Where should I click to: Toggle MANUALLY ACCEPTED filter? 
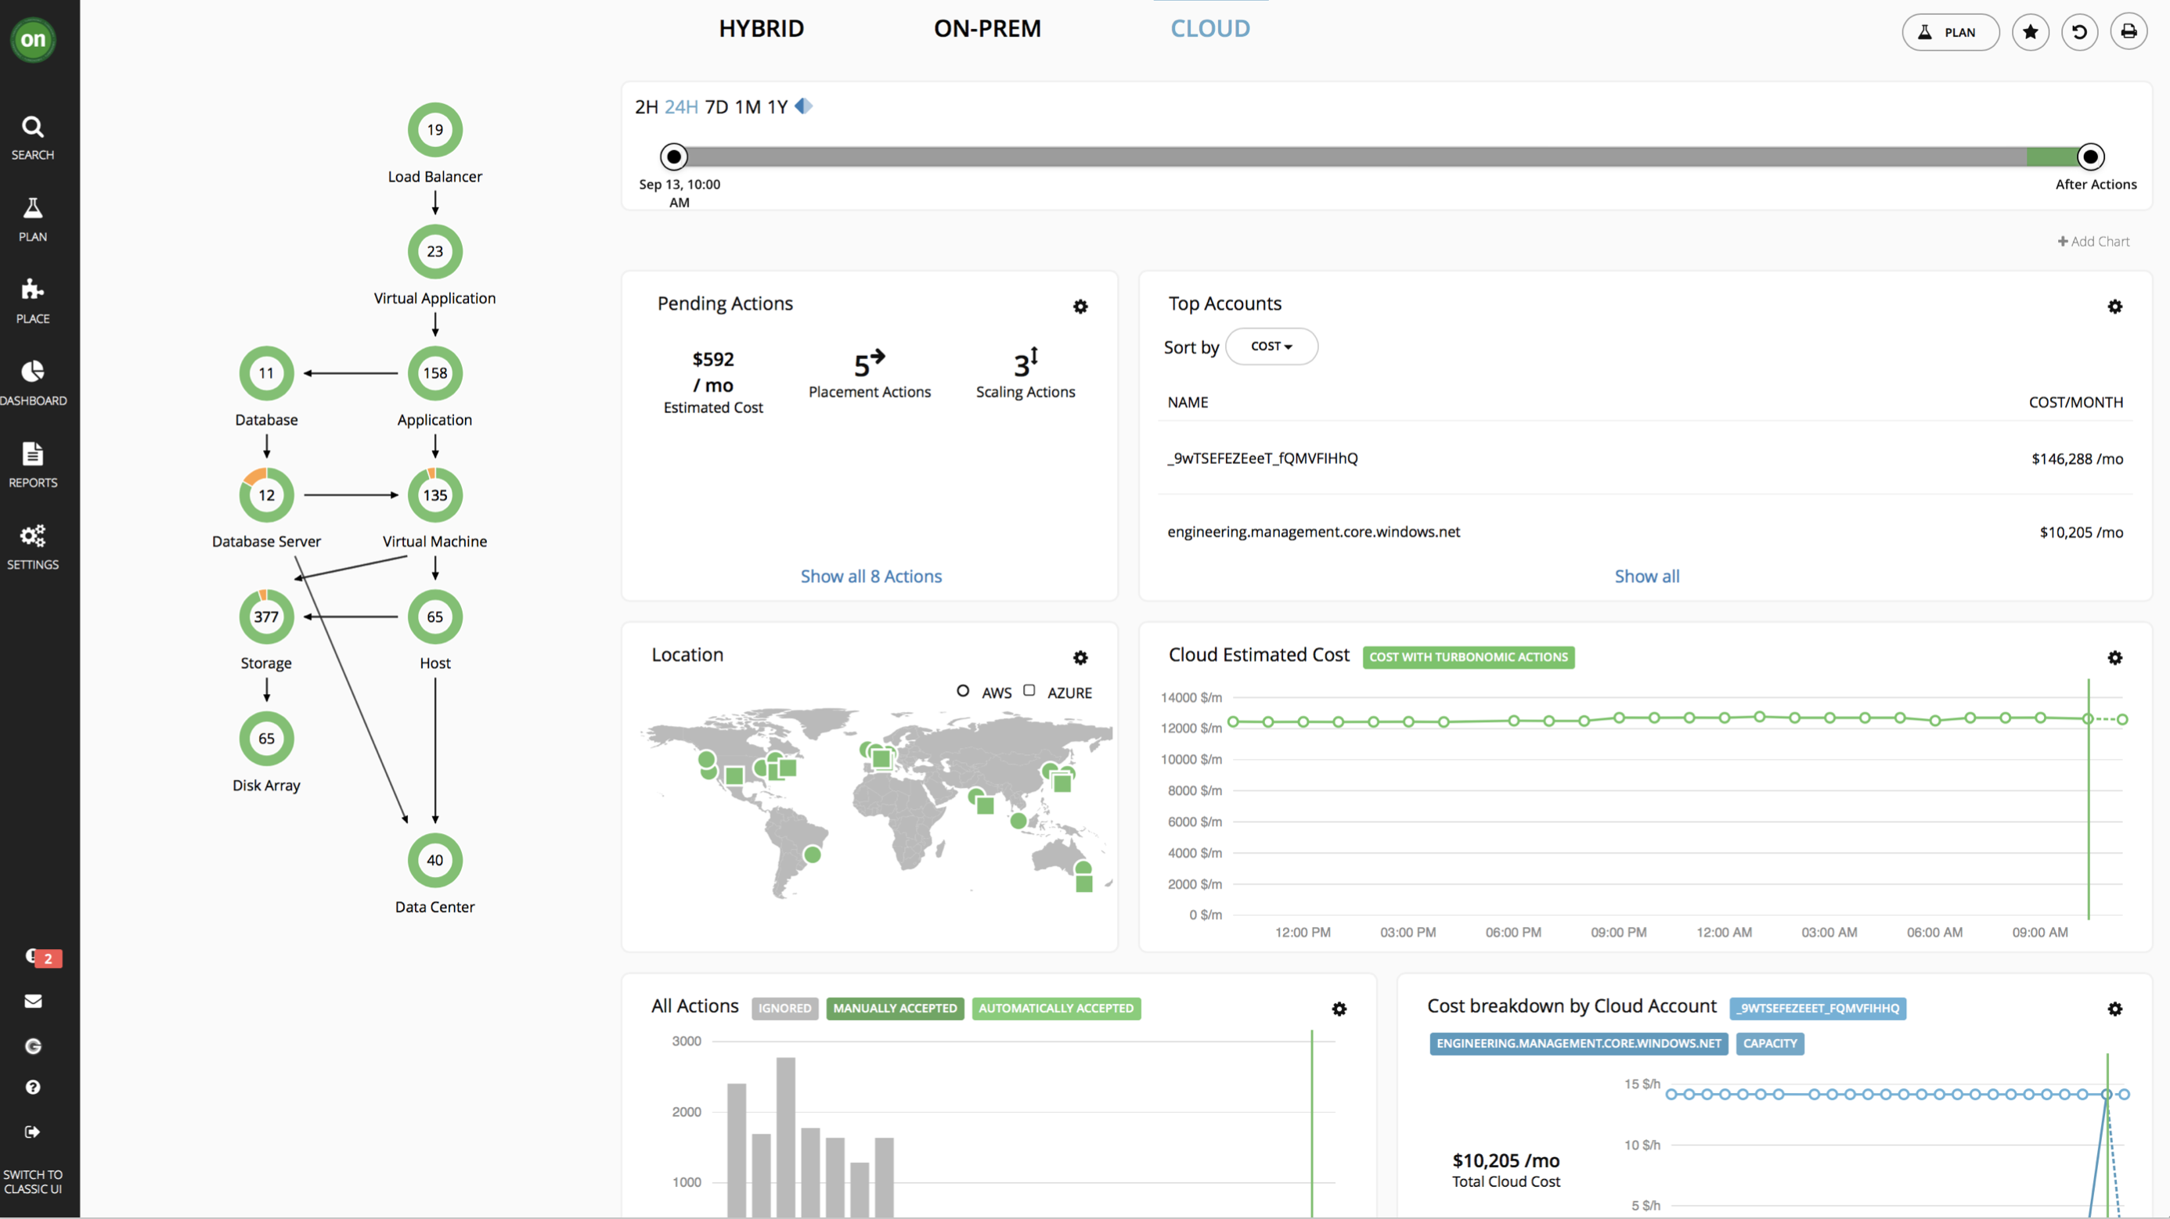point(895,1008)
